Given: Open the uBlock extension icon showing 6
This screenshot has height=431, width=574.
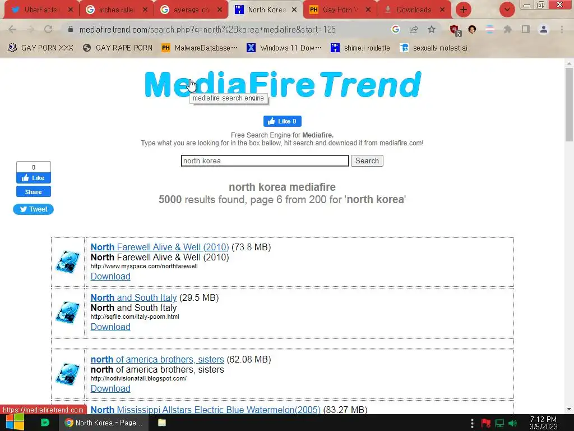Looking at the screenshot, I should click(455, 30).
